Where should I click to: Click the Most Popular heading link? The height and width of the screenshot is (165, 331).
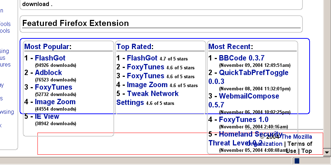(x=47, y=47)
